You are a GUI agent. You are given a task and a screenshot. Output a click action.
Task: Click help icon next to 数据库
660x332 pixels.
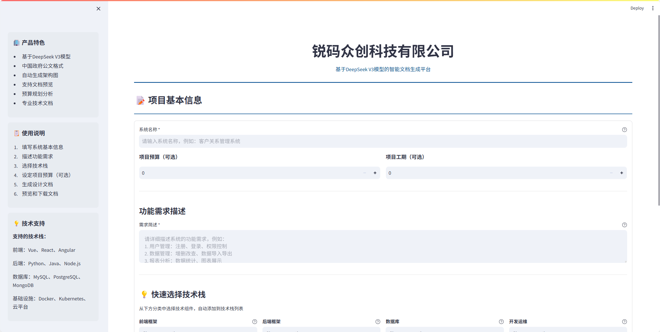click(501, 322)
